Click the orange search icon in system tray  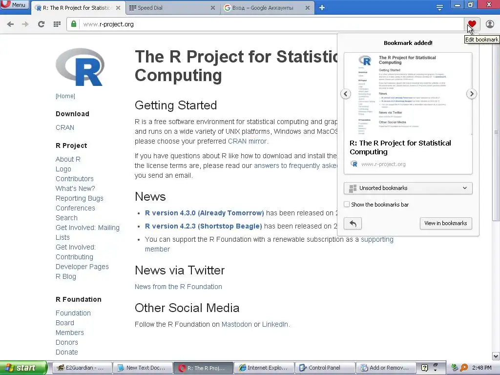coord(464,368)
